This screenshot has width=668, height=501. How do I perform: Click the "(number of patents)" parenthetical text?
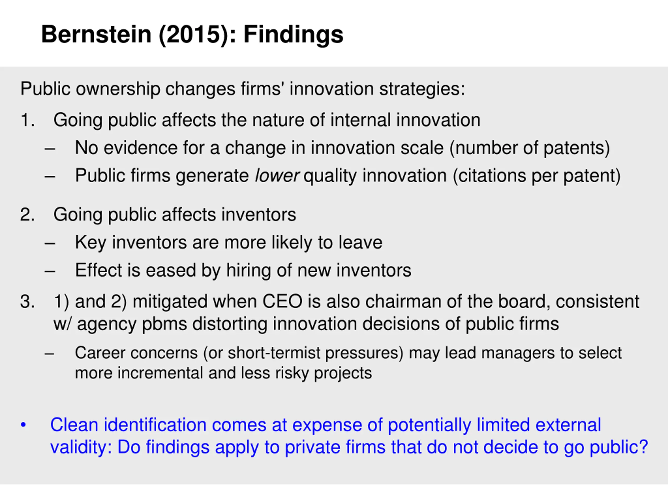point(530,148)
